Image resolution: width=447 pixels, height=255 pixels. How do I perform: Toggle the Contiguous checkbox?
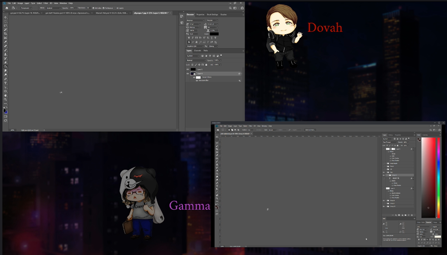tap(103, 8)
